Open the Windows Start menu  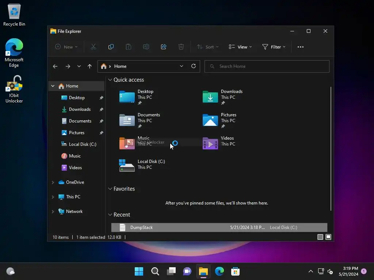[x=139, y=271]
